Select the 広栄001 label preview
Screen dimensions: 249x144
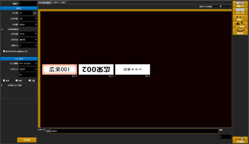tap(60, 69)
